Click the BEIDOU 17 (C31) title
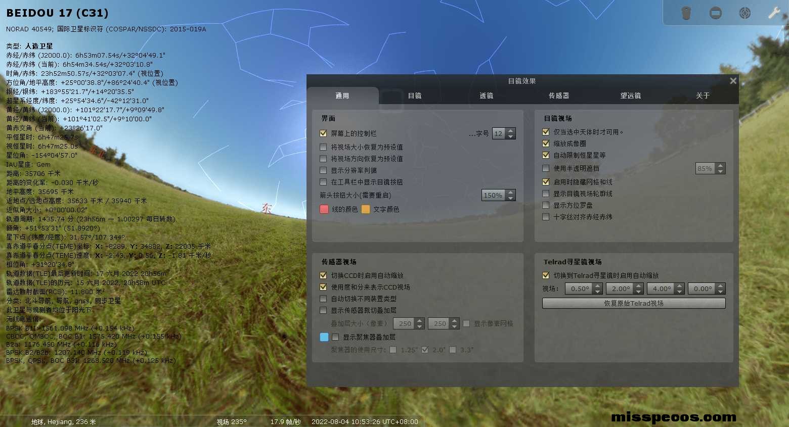 (57, 13)
